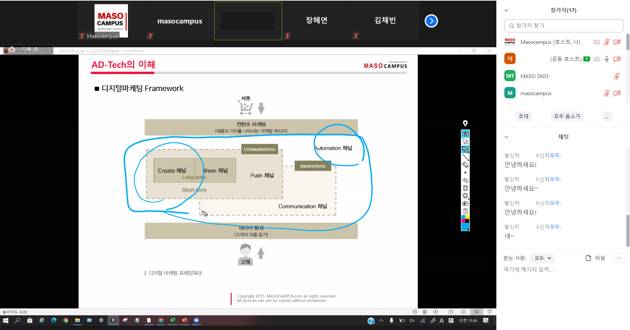Image resolution: width=630 pixels, height=330 pixels.
Task: Click the trash icon to clear annotations
Action: 465,188
